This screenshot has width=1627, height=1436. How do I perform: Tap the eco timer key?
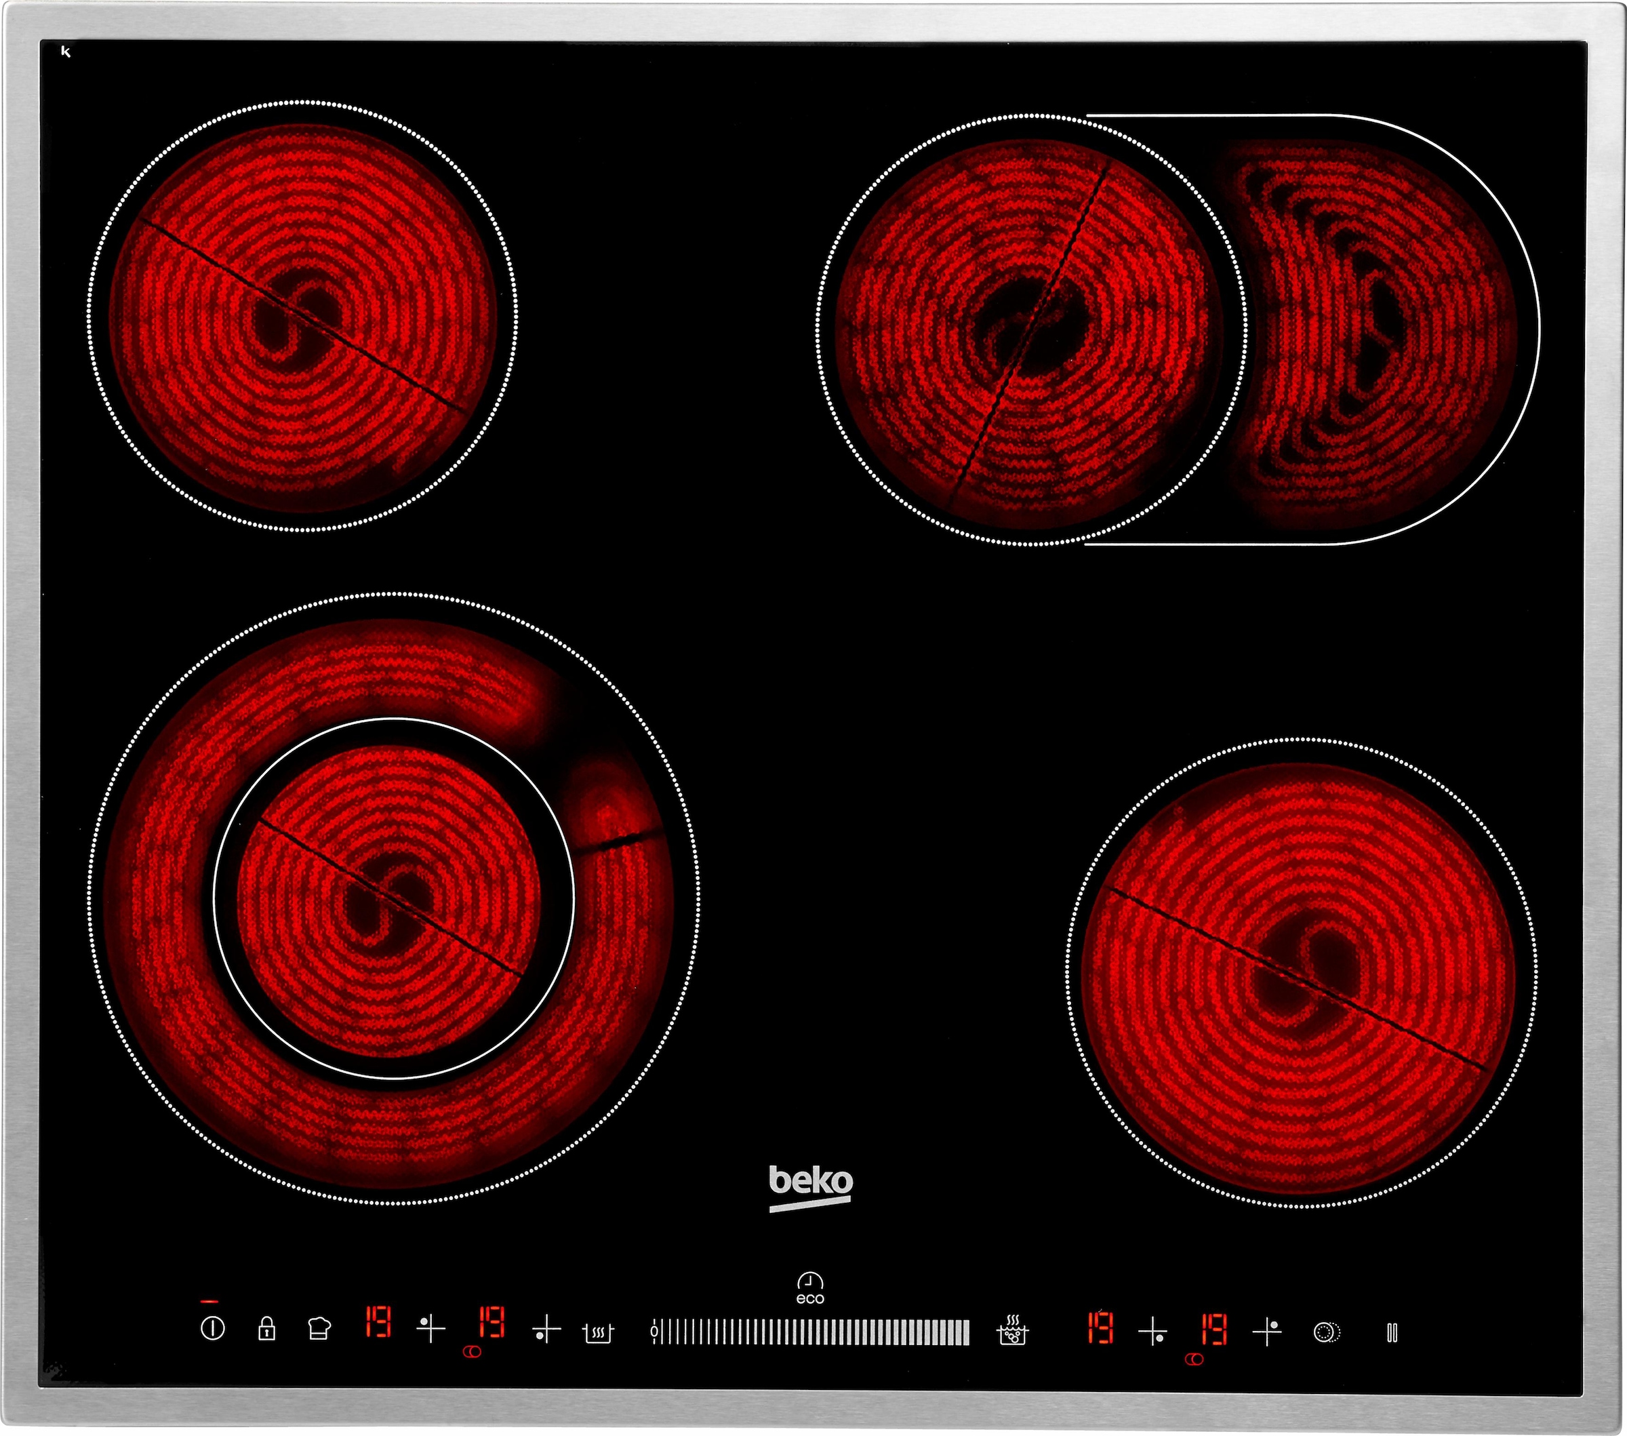click(x=810, y=1288)
